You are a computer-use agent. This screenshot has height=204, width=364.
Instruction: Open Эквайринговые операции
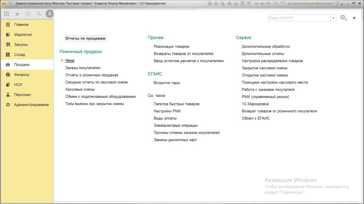pos(176,126)
